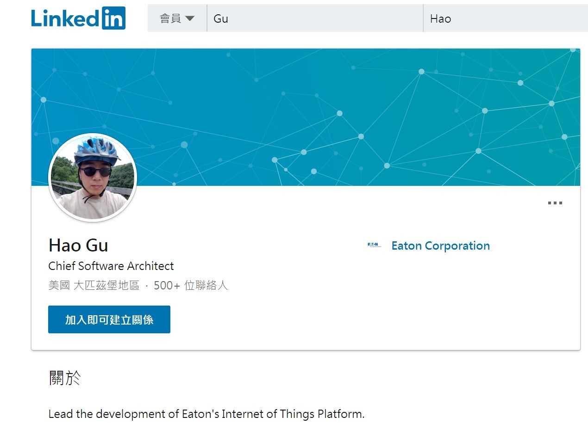
Task: Click the 關於 section heading
Action: click(65, 378)
